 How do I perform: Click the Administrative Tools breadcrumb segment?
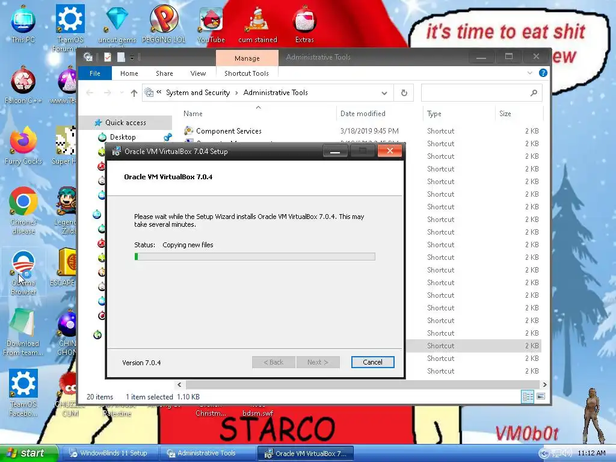(276, 93)
